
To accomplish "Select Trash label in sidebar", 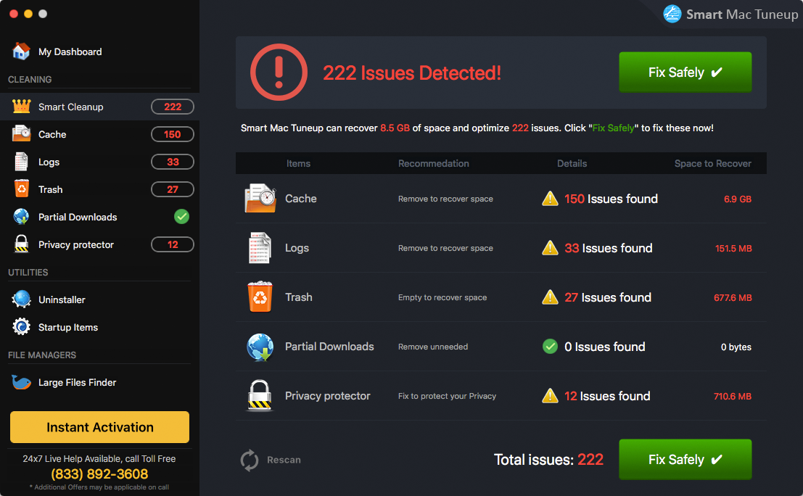I will coord(50,189).
